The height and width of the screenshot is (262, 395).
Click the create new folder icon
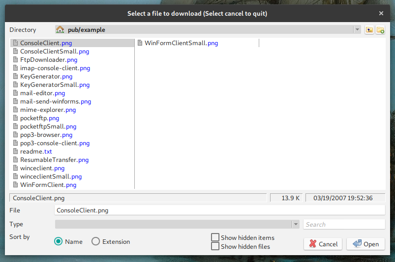(380, 30)
